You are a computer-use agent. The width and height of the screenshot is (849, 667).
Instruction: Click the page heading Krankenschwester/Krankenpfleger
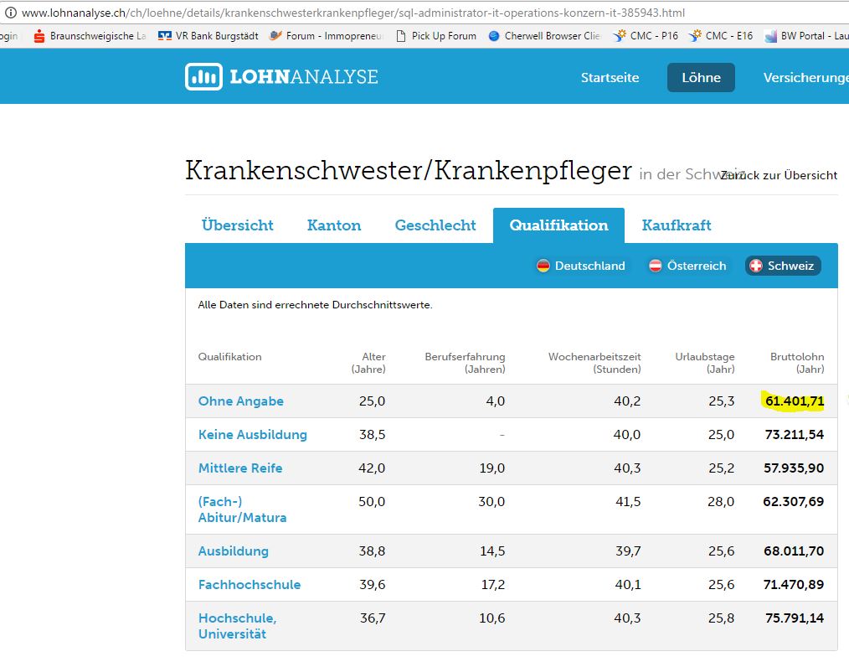(409, 171)
